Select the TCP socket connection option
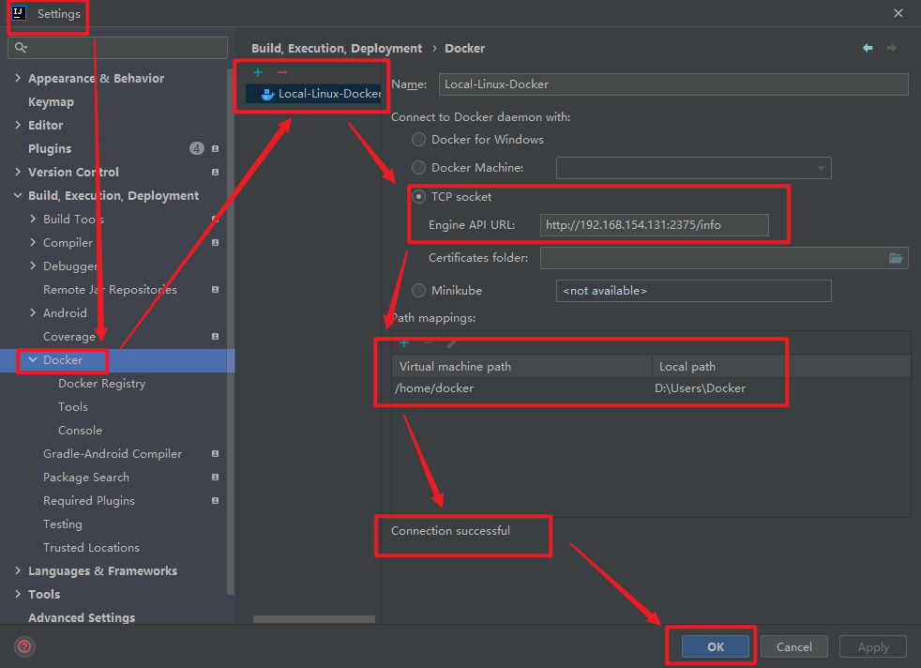921x668 pixels. point(418,196)
